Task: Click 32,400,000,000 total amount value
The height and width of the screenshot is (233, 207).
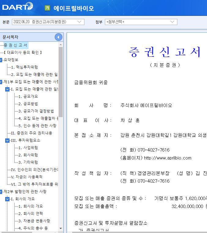Action: (x=187, y=206)
